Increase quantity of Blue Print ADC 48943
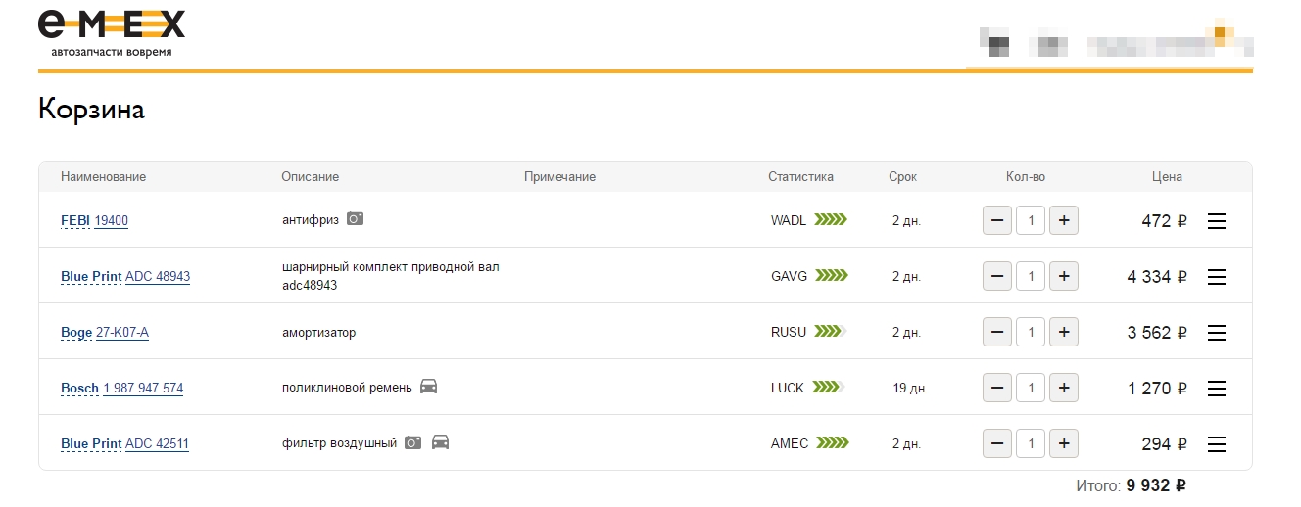 (x=1064, y=277)
